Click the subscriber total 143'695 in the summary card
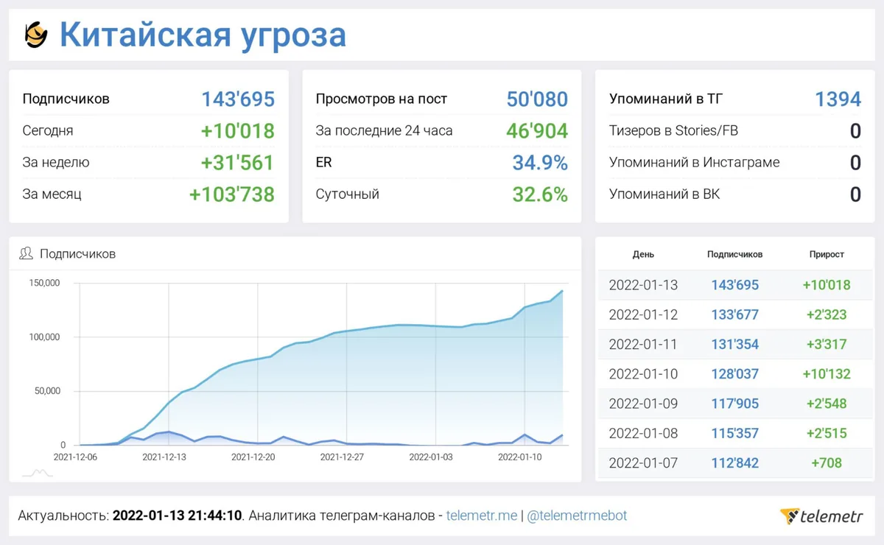884x545 pixels. [x=238, y=99]
